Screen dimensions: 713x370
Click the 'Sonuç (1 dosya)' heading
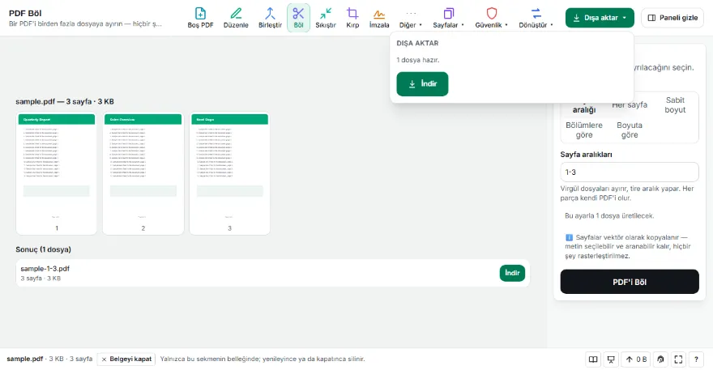[43, 249]
